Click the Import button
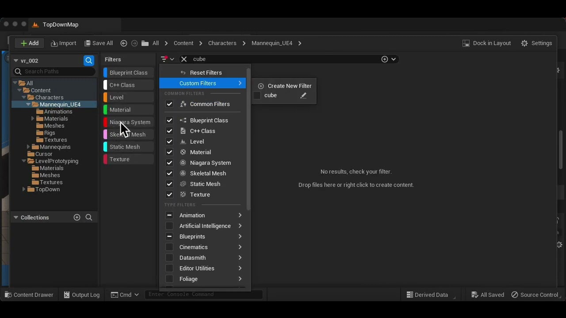The width and height of the screenshot is (566, 318). (x=64, y=43)
